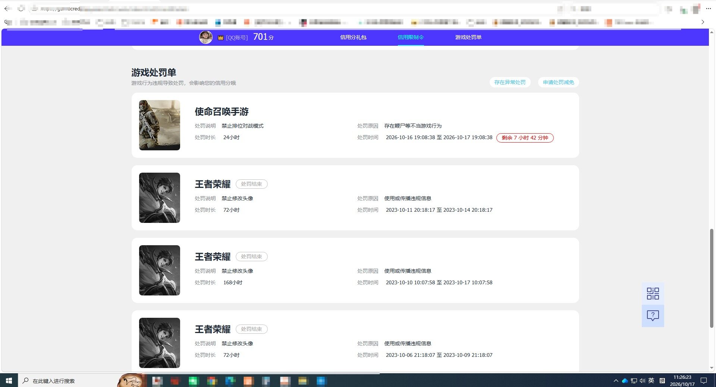The width and height of the screenshot is (716, 387).
Task: Expand bookmarks bar overflow chevron
Action: [x=703, y=22]
